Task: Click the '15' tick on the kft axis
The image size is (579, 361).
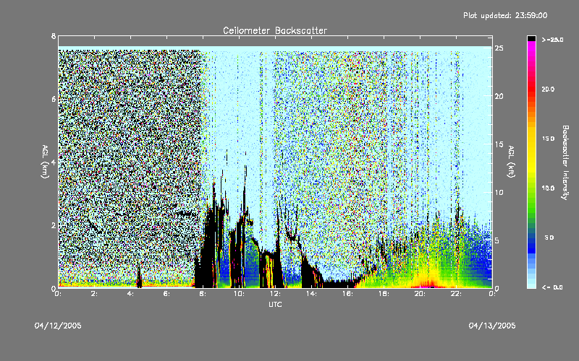Action: pos(499,144)
